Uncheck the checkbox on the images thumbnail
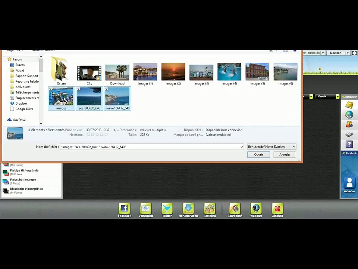358x269 pixels. click(x=50, y=89)
